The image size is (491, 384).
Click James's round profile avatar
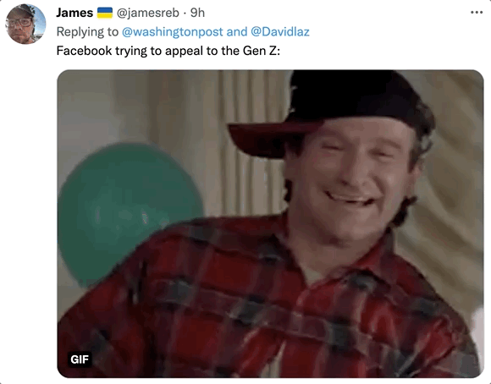[x=25, y=24]
